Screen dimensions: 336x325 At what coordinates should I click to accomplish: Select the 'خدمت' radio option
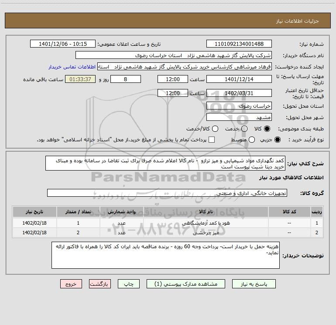click(x=244, y=129)
